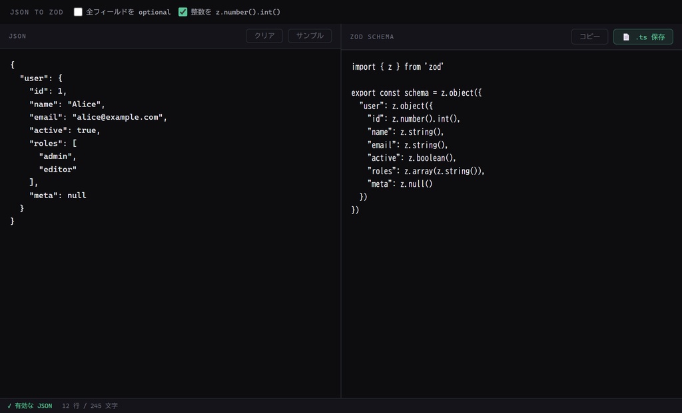682x413 pixels.
Task: Click "user": z.object({ in schema output
Action: [x=396, y=106]
